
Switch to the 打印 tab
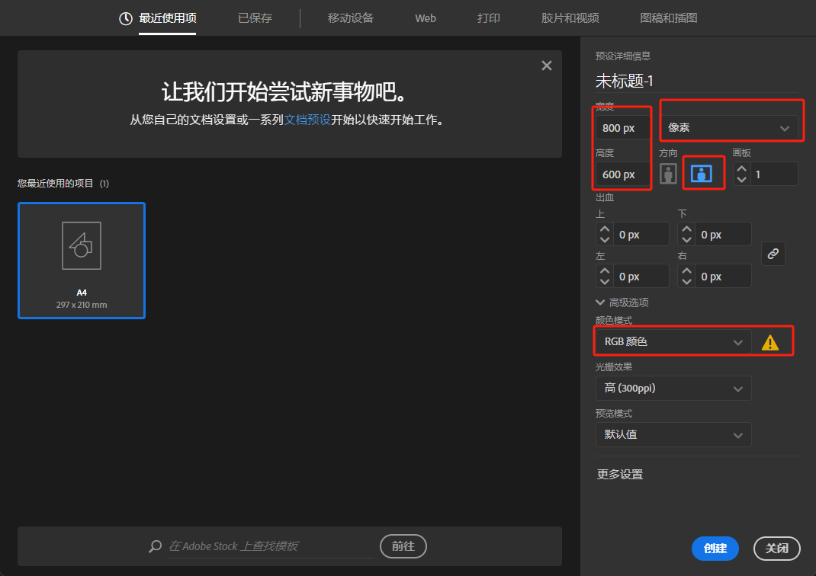489,18
